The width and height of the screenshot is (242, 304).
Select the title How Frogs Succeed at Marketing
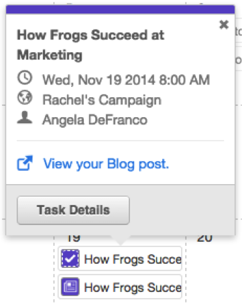[90, 45]
